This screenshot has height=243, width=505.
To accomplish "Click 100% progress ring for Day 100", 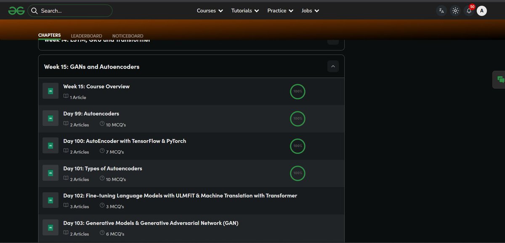I will pos(298,146).
